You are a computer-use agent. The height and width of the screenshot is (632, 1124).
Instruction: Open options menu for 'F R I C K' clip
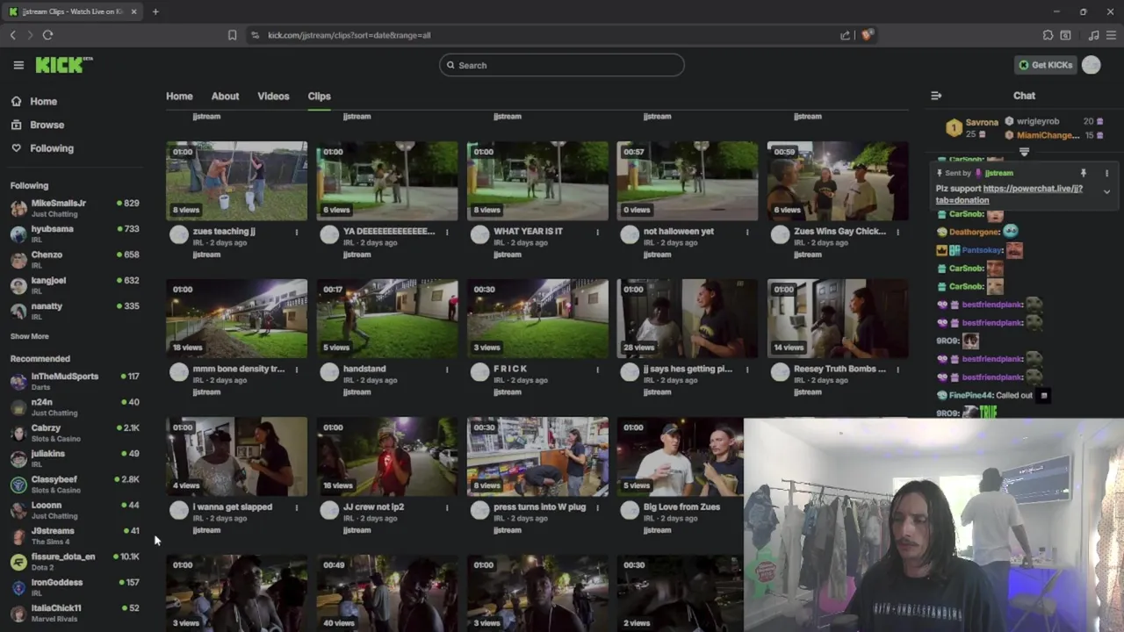click(597, 370)
